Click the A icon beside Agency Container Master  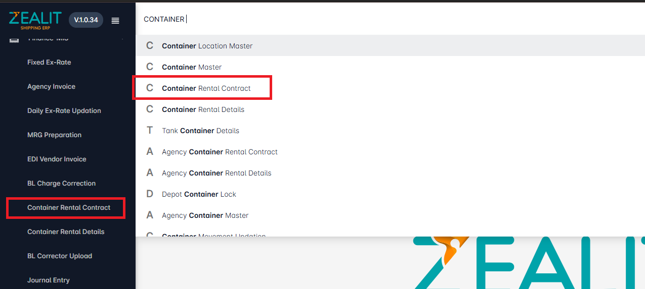[150, 215]
